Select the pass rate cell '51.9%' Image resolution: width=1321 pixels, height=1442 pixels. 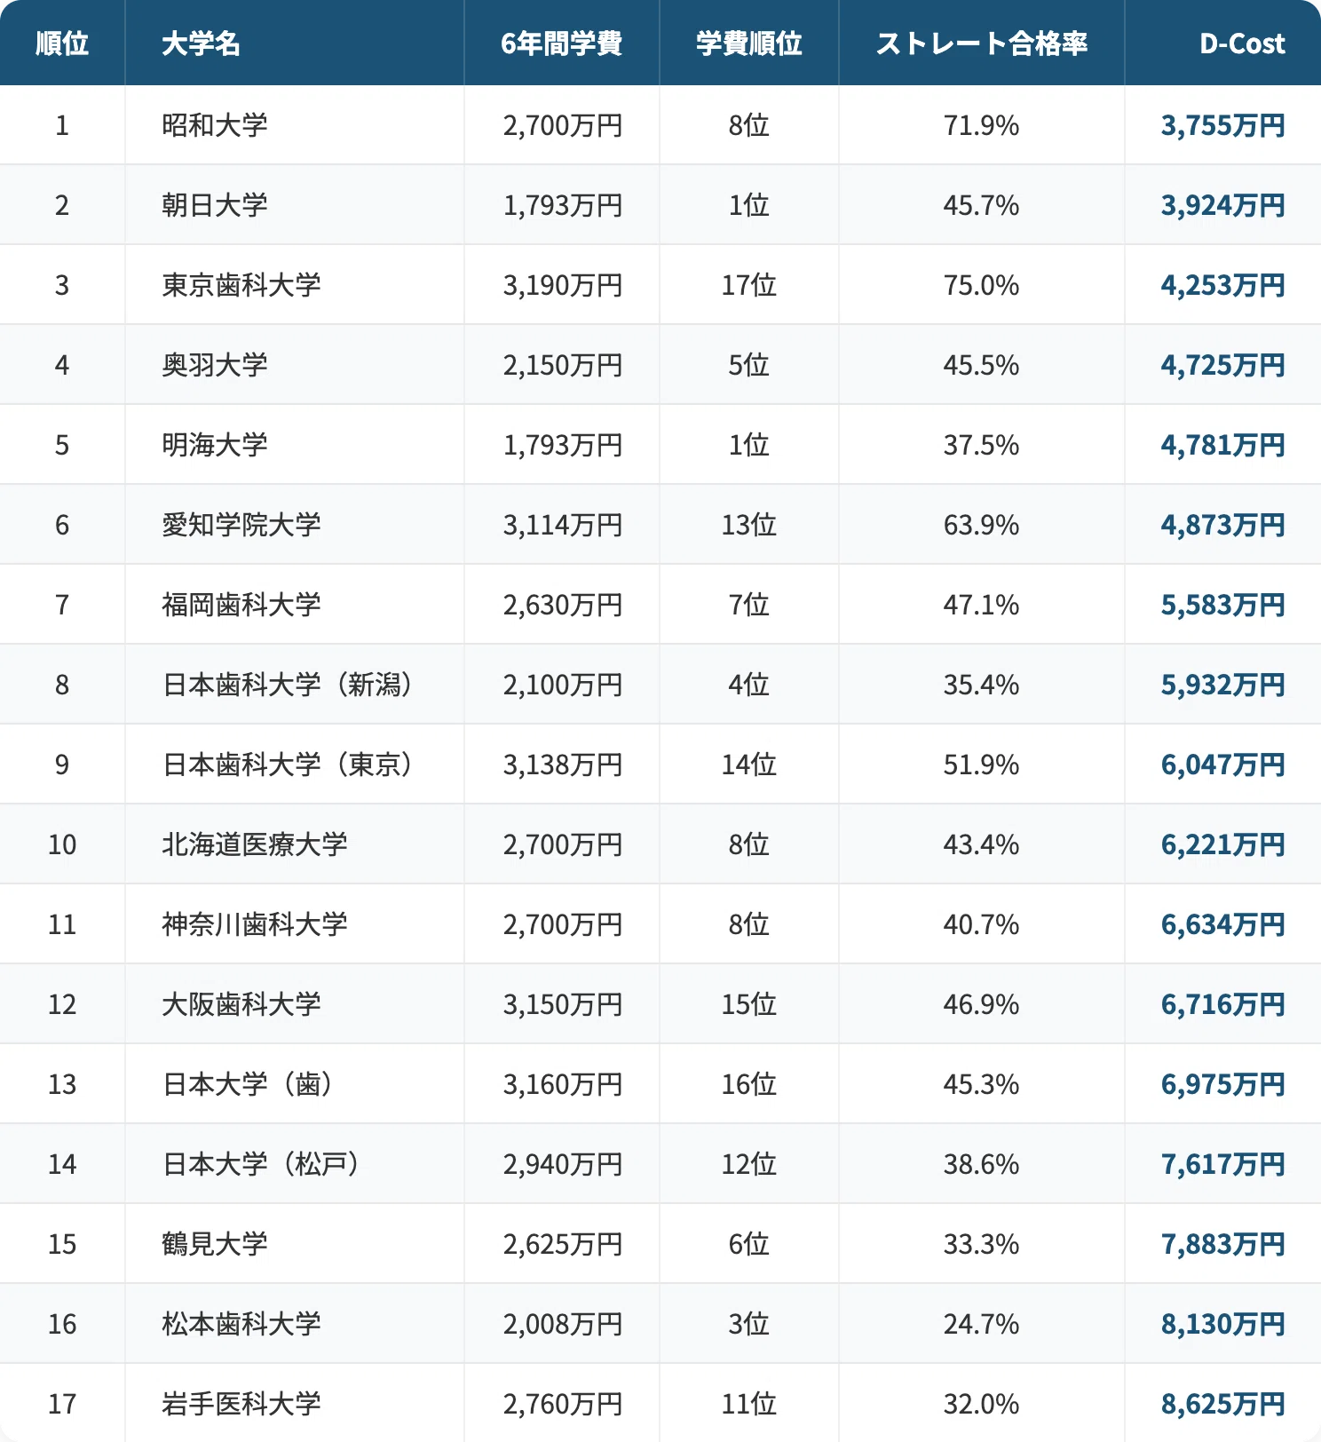click(x=981, y=765)
